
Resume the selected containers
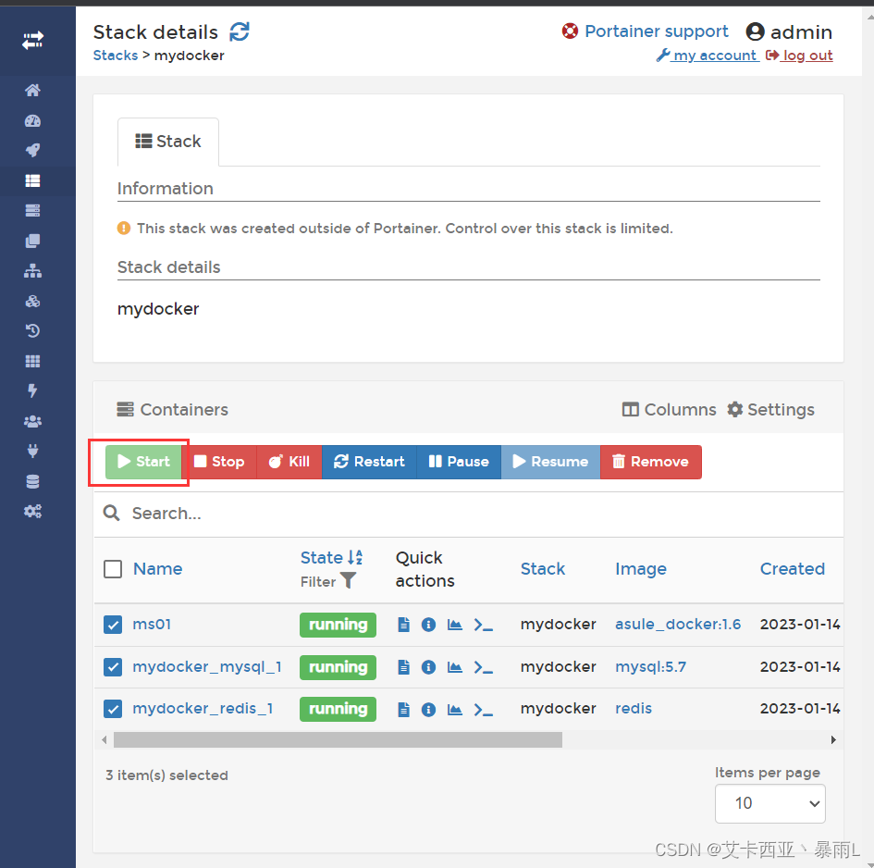550,462
